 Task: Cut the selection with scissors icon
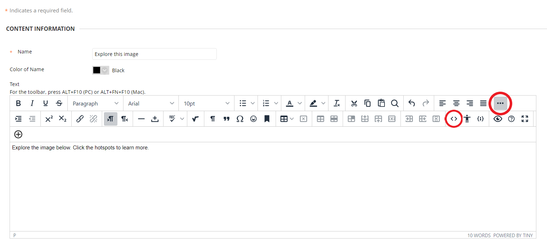click(354, 103)
